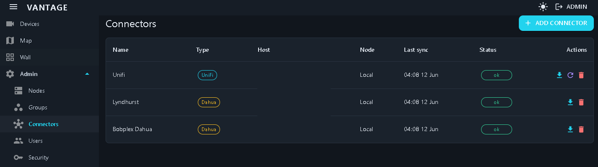598x167 pixels.
Task: Open Nodes under Admin
Action: tap(49, 91)
